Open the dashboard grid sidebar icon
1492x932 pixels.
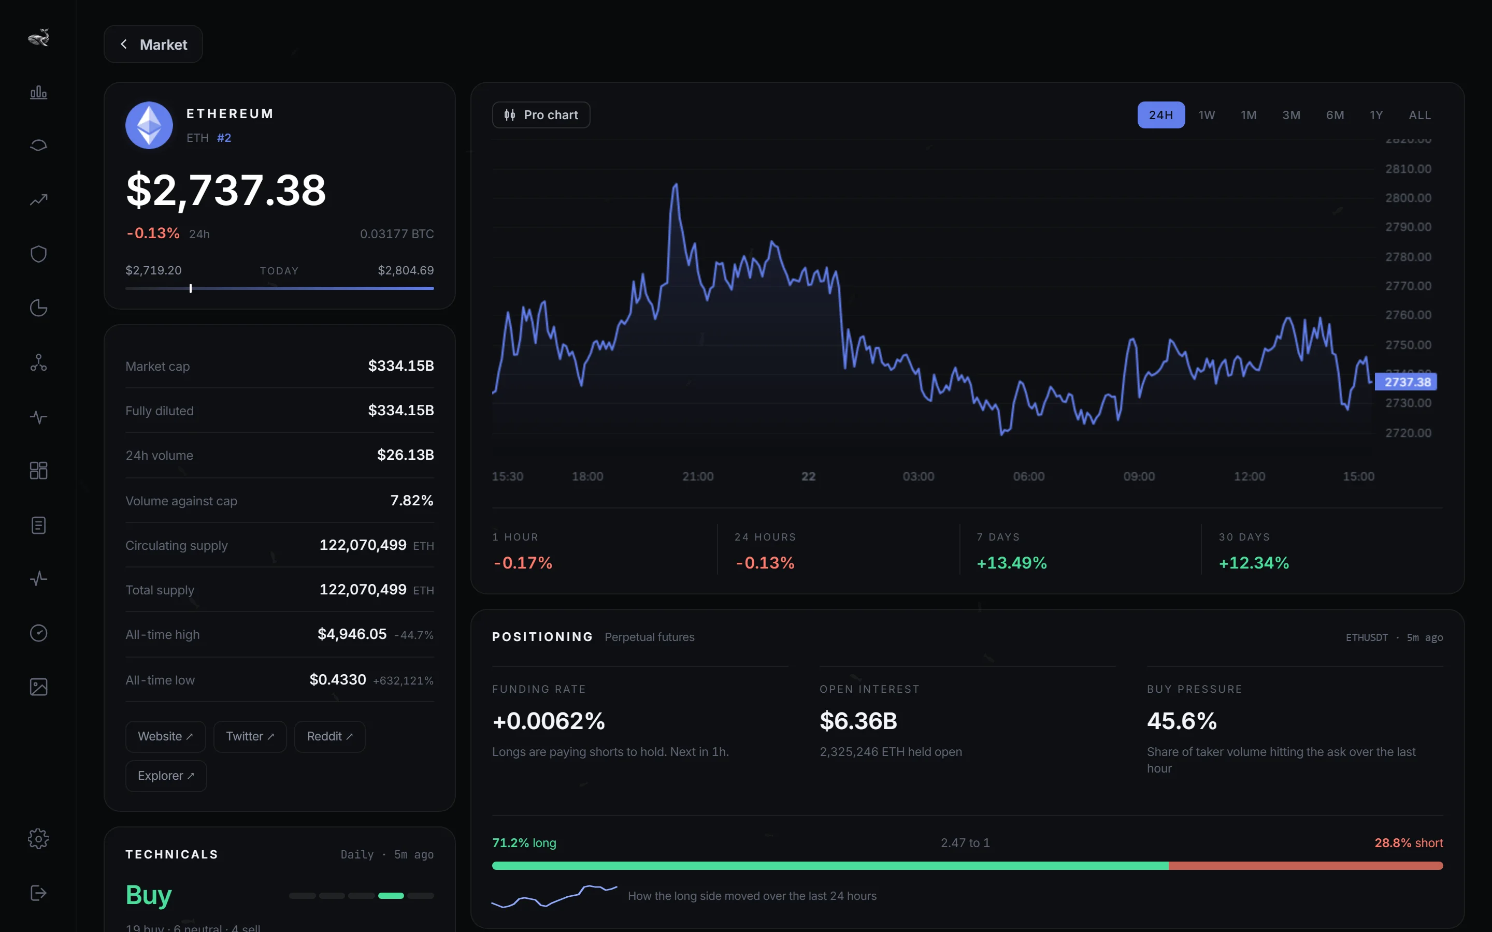(38, 470)
